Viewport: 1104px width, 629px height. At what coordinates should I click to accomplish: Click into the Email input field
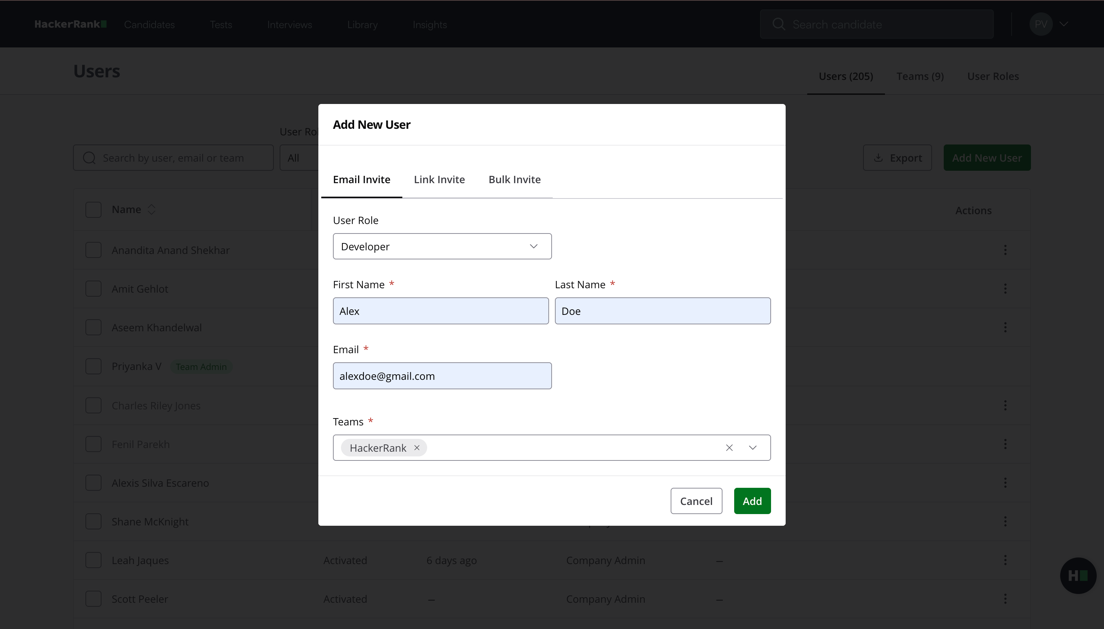pos(442,376)
